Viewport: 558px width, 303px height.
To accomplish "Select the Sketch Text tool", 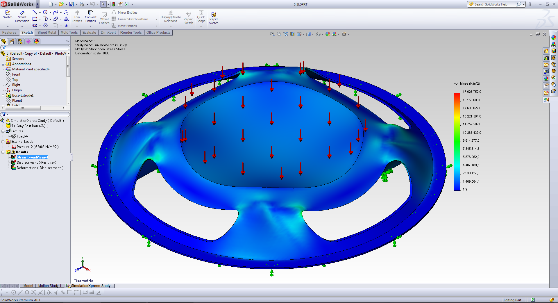I will [x=66, y=19].
